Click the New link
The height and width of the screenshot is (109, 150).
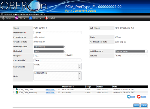click(133, 96)
